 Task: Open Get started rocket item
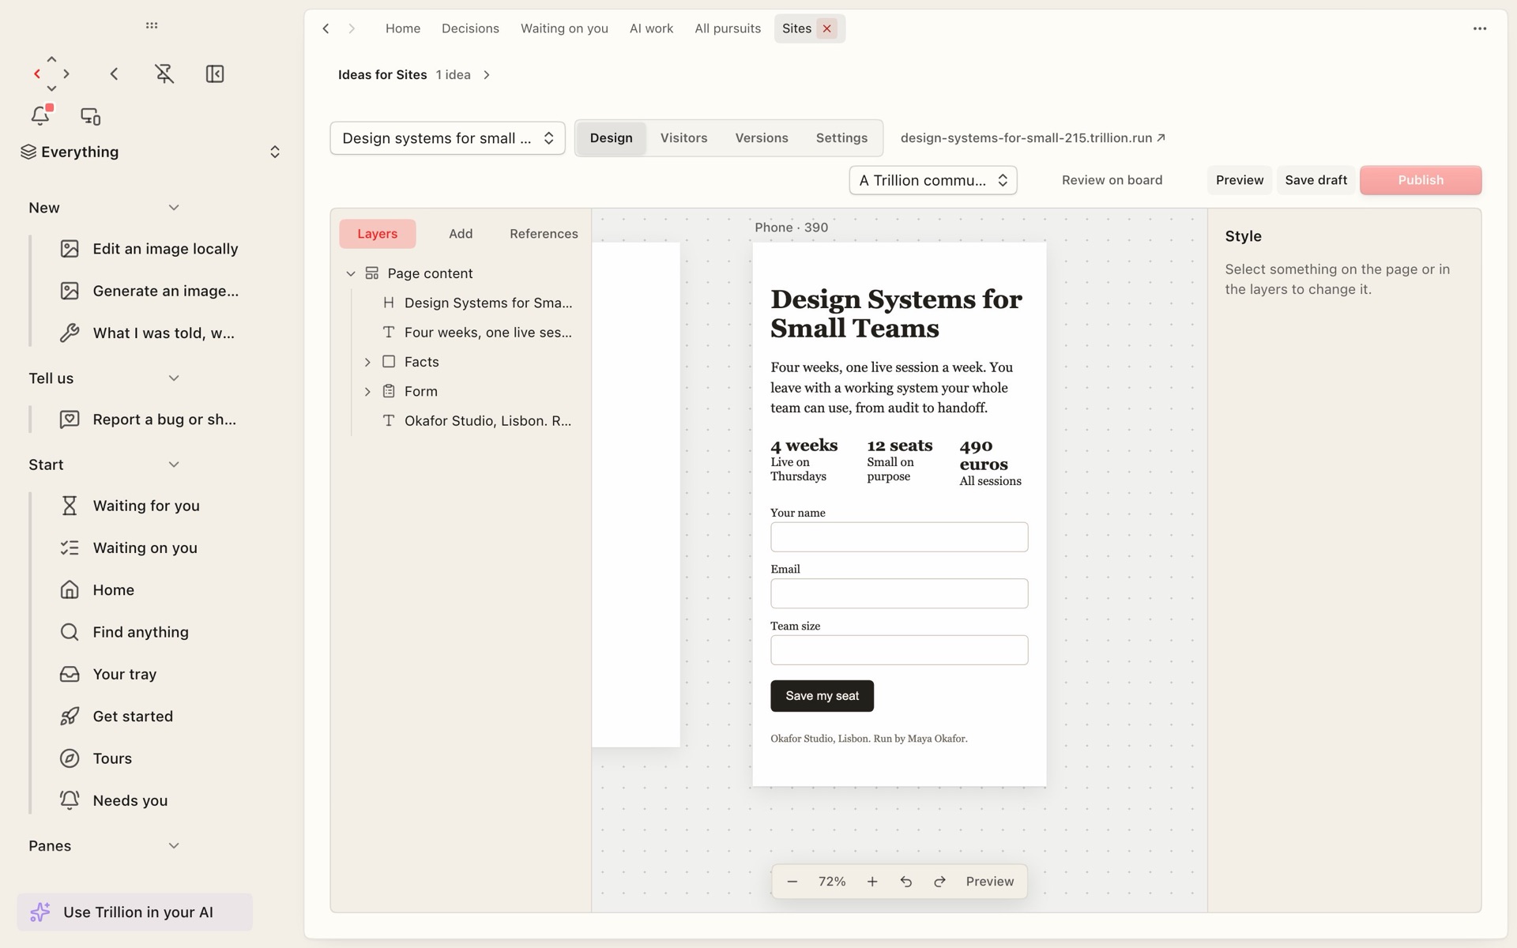[150, 717]
